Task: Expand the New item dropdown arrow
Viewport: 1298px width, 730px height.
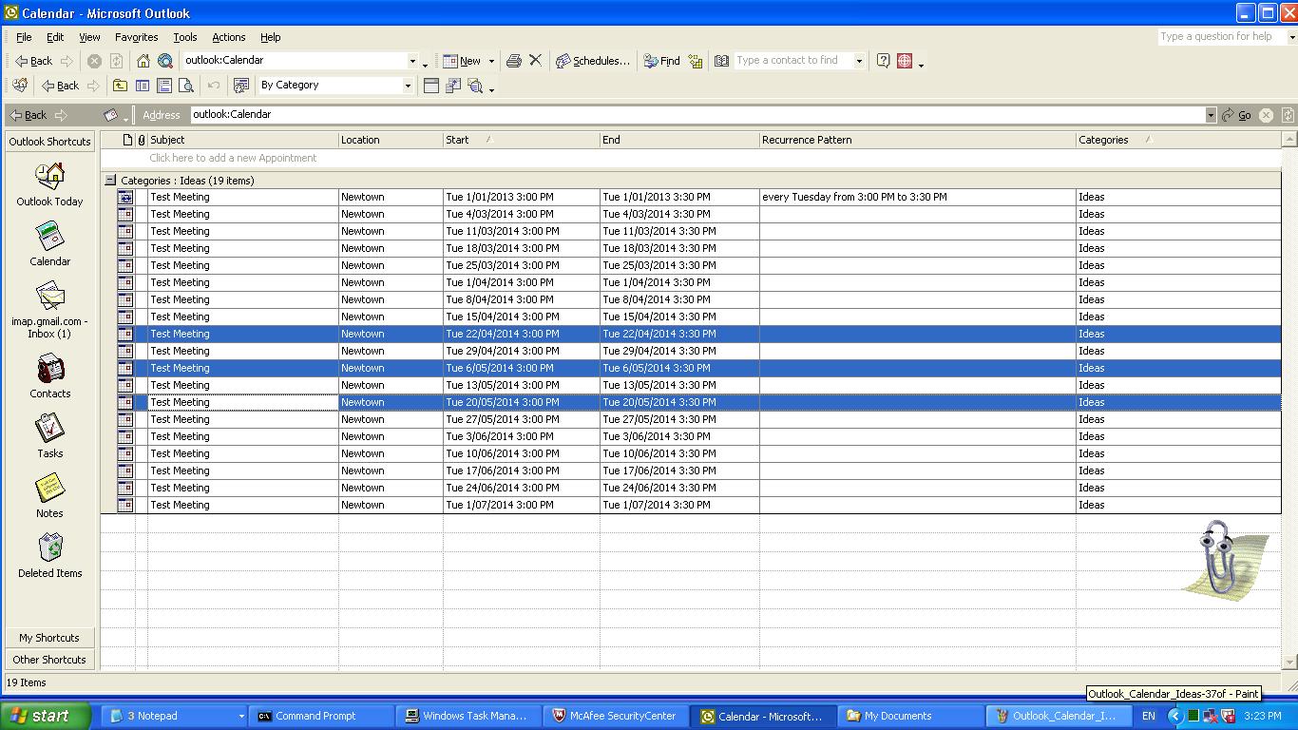Action: click(x=491, y=61)
